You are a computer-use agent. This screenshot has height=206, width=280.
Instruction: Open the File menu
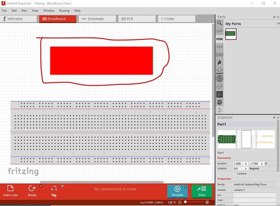click(x=4, y=11)
